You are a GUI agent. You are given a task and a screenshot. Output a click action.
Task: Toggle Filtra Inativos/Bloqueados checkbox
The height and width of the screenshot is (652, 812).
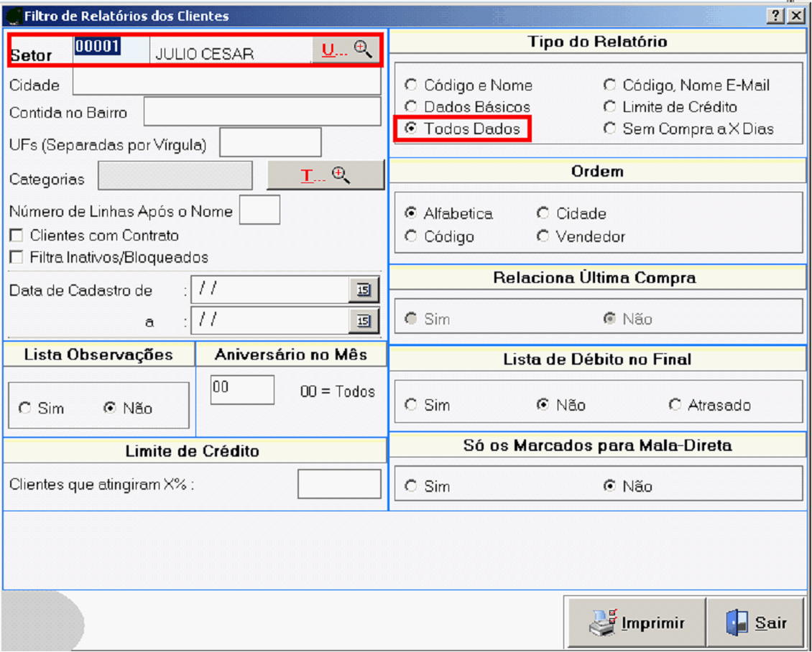click(16, 257)
